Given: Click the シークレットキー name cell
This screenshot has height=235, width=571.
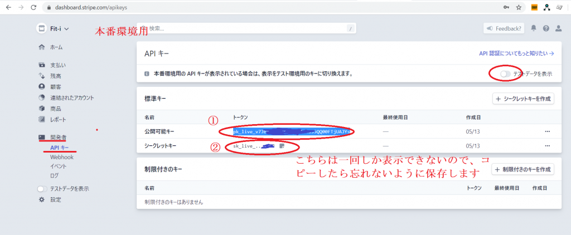Looking at the screenshot, I should coord(161,146).
